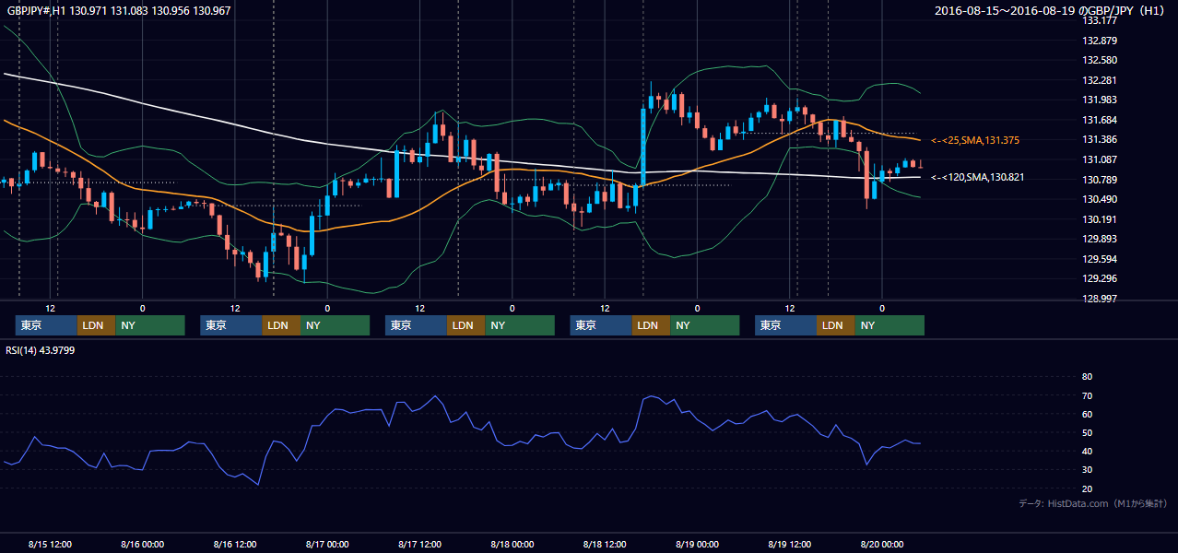Select the NY session block for 8/19
Viewport: 1178px width, 553px height.
889,325
